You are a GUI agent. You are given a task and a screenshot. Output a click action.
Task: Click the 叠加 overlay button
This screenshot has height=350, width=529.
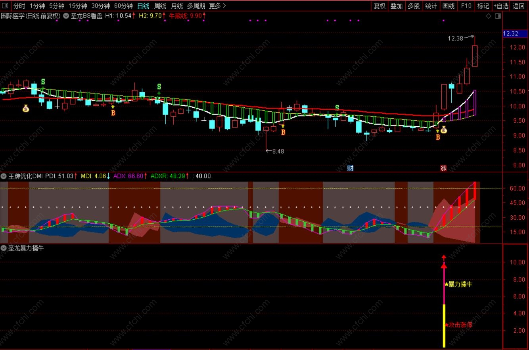coord(397,6)
